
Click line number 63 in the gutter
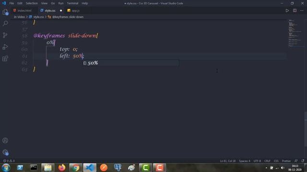click(24, 69)
